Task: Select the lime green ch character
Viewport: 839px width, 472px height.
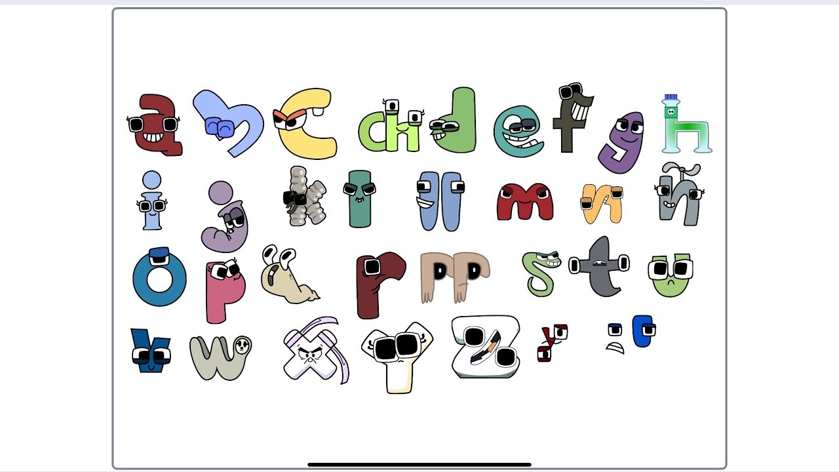Action: [x=391, y=127]
